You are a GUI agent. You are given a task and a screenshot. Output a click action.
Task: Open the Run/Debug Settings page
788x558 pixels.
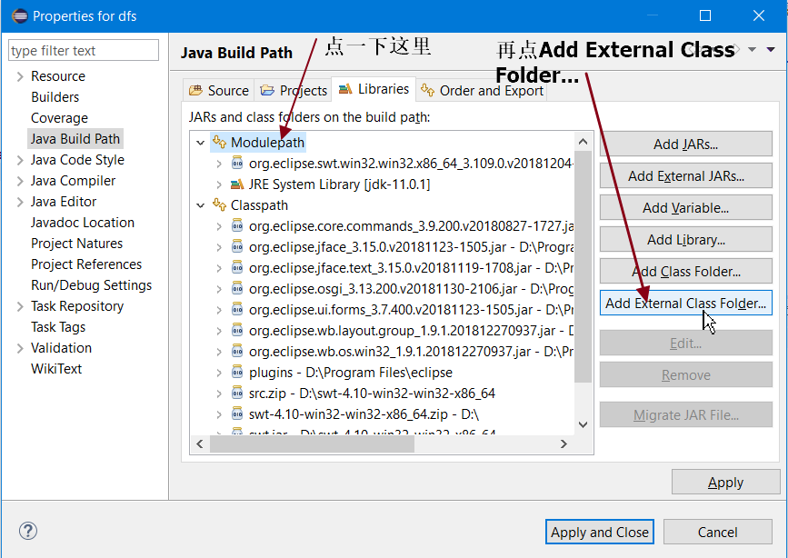click(x=92, y=285)
